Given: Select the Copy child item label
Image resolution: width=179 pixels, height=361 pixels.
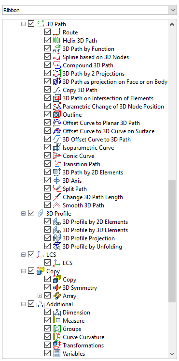Looking at the screenshot, I should pos(69,280).
